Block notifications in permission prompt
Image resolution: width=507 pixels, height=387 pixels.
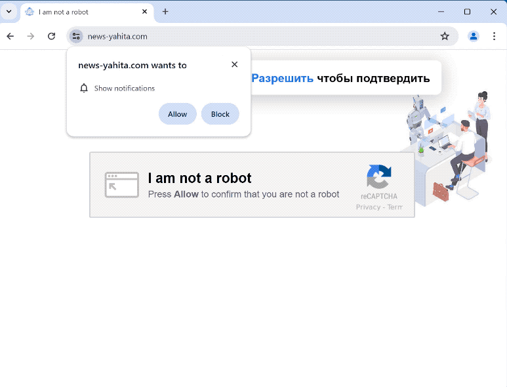(220, 114)
